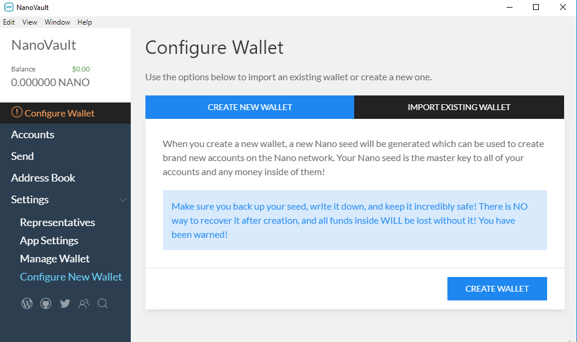Open the Help menu

click(x=84, y=22)
